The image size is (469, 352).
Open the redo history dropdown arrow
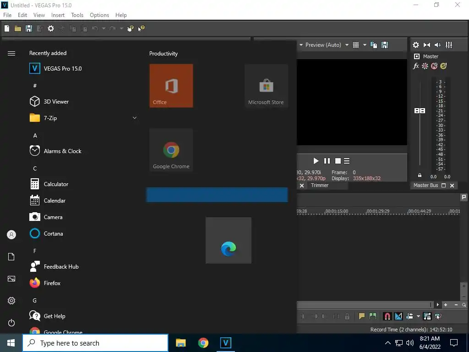[121, 28]
